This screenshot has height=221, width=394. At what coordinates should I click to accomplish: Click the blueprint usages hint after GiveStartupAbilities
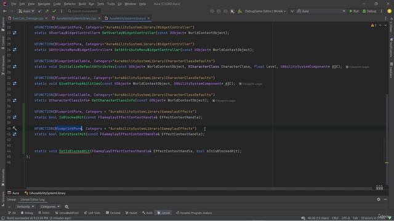click(251, 83)
